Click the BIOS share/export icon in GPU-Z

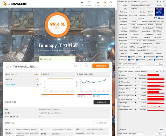click(x=156, y=18)
